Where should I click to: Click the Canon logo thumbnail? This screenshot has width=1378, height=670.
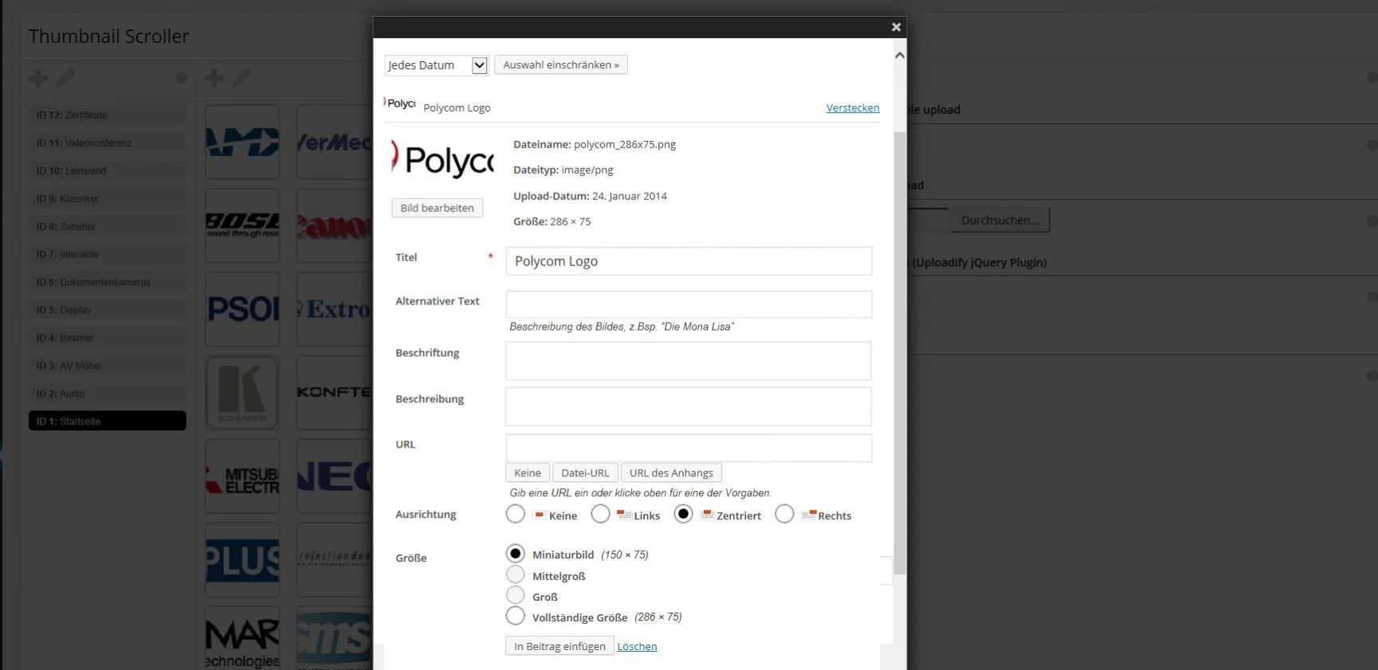click(335, 225)
